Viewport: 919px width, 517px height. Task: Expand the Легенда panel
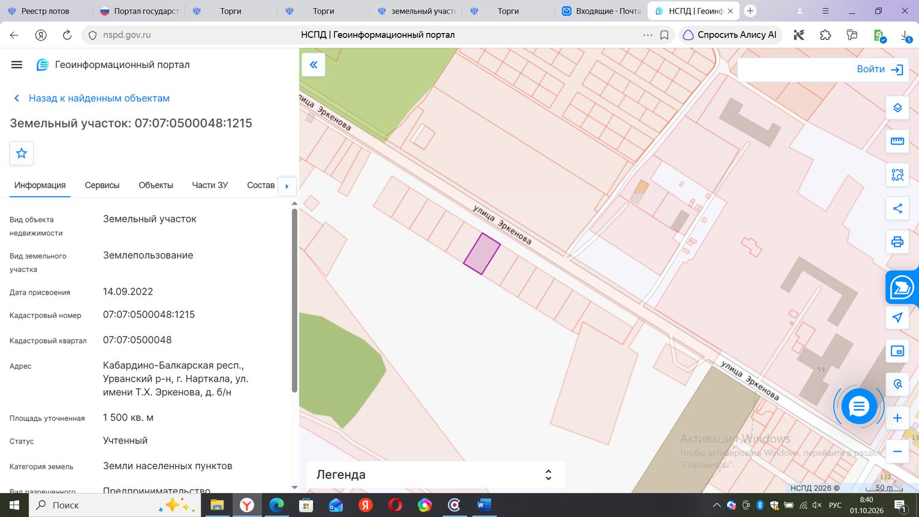tap(436, 475)
